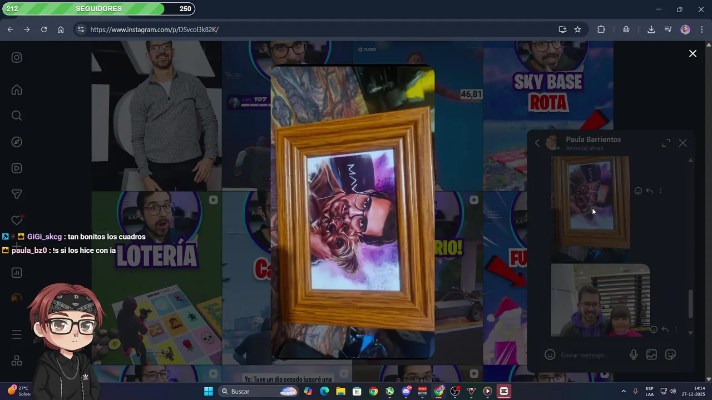Screen dimensions: 712x400
Task: Click the install app icon in address bar
Action: click(562, 29)
